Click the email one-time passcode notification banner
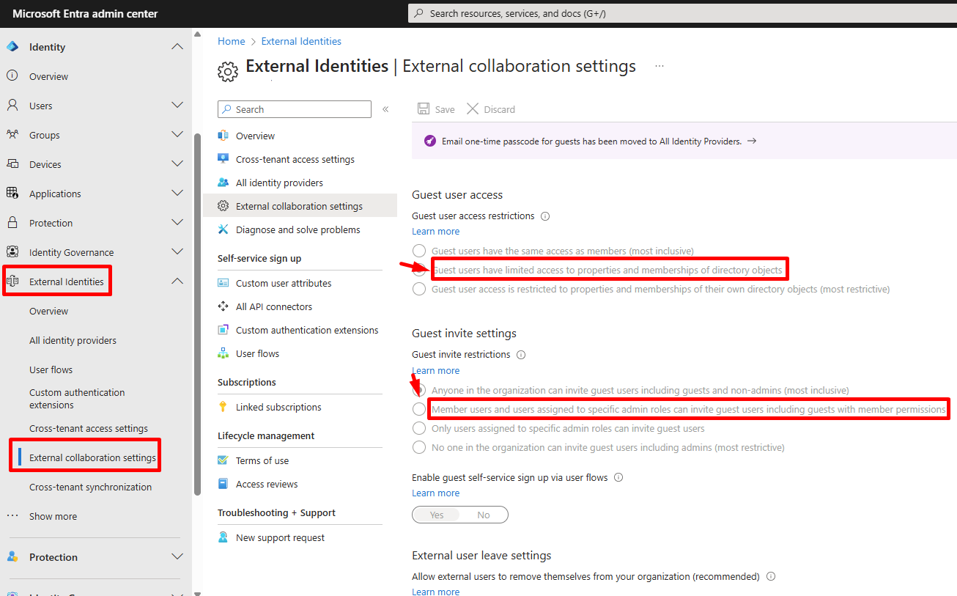Viewport: 957px width, 596px height. pyautogui.click(x=684, y=141)
